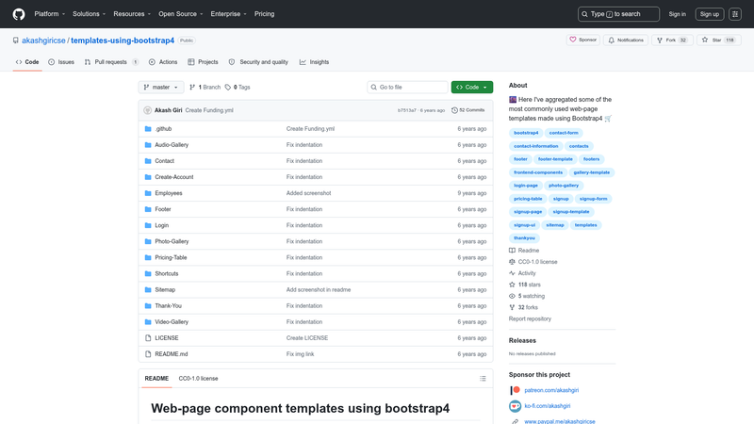Open the Contact folder

click(164, 161)
